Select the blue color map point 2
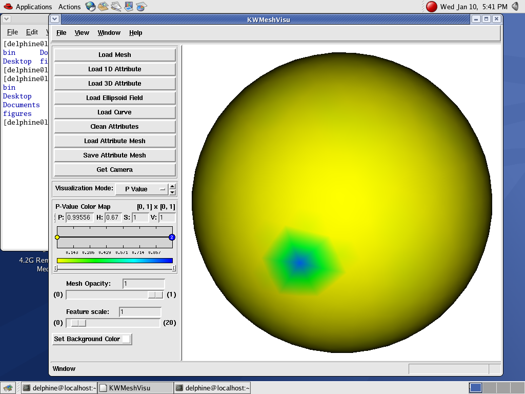The image size is (525, 394). coord(172,237)
